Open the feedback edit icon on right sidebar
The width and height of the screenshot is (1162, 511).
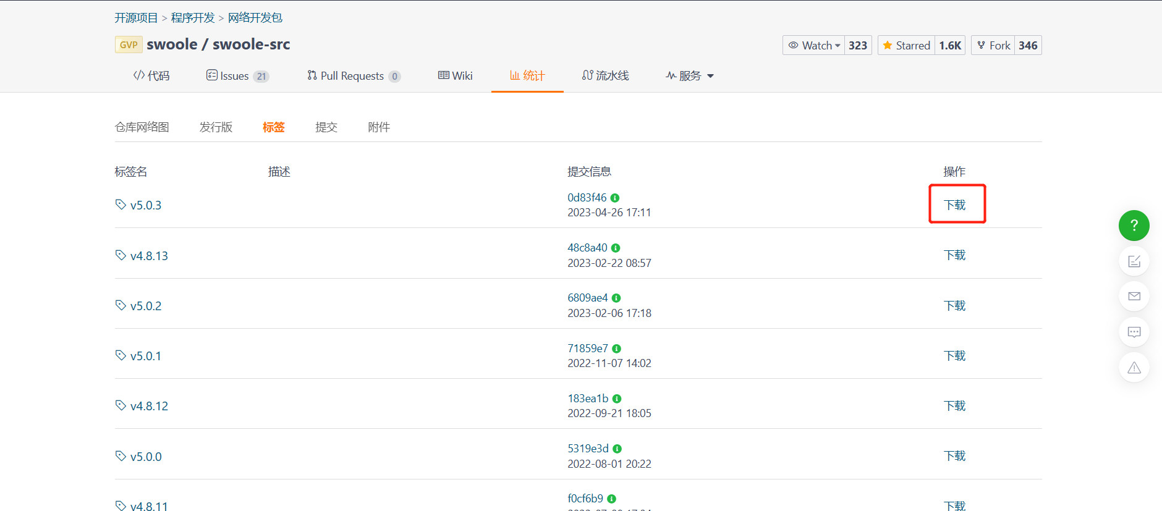[1134, 261]
